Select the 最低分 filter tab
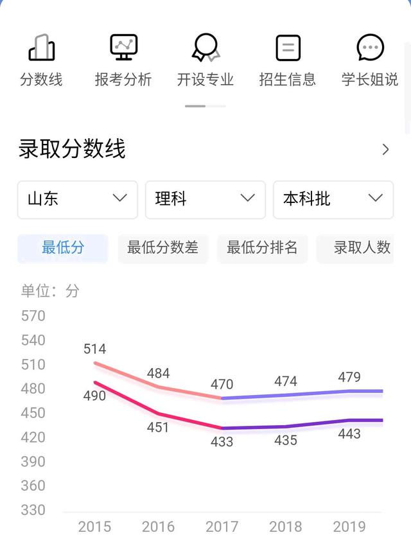This screenshot has height=544, width=411. pos(63,248)
